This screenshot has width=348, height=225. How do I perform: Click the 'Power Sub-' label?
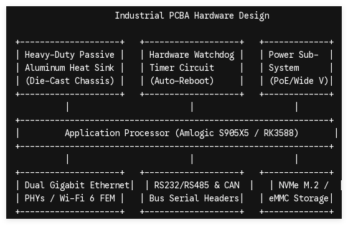point(294,55)
